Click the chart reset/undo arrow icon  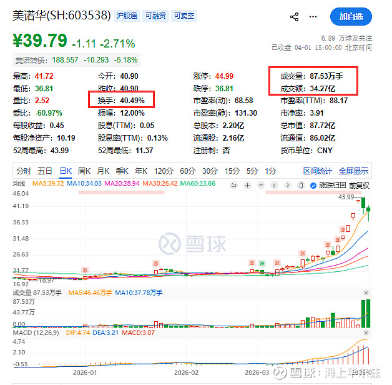[233, 185]
